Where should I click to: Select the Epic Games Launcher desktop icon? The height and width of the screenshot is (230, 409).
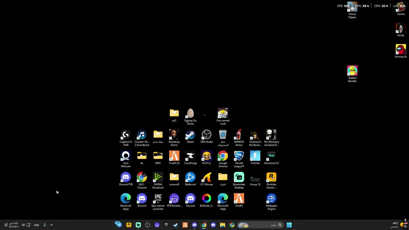[x=158, y=202]
